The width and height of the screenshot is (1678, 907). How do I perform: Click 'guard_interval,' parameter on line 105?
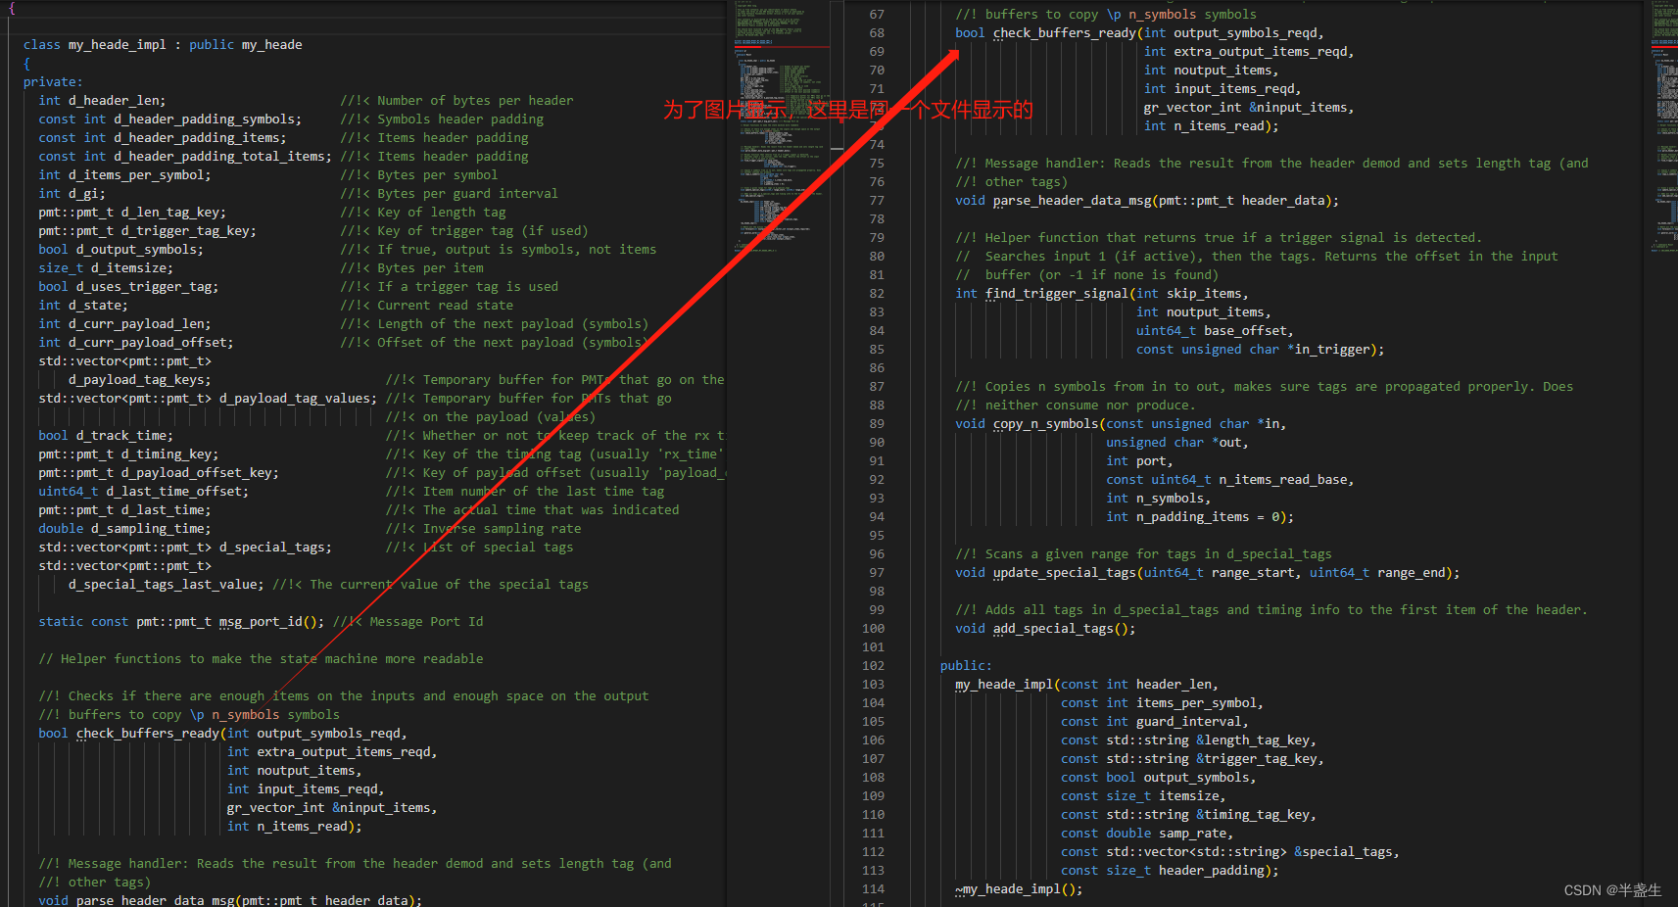tap(1192, 722)
